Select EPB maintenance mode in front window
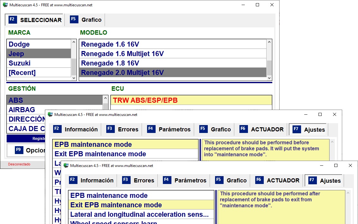This screenshot has width=358, height=224. coord(141,195)
